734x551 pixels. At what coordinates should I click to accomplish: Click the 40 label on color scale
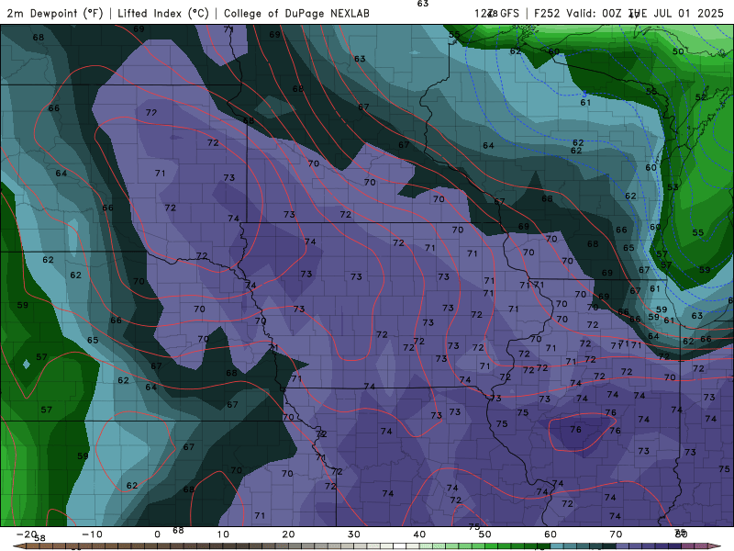click(x=419, y=534)
